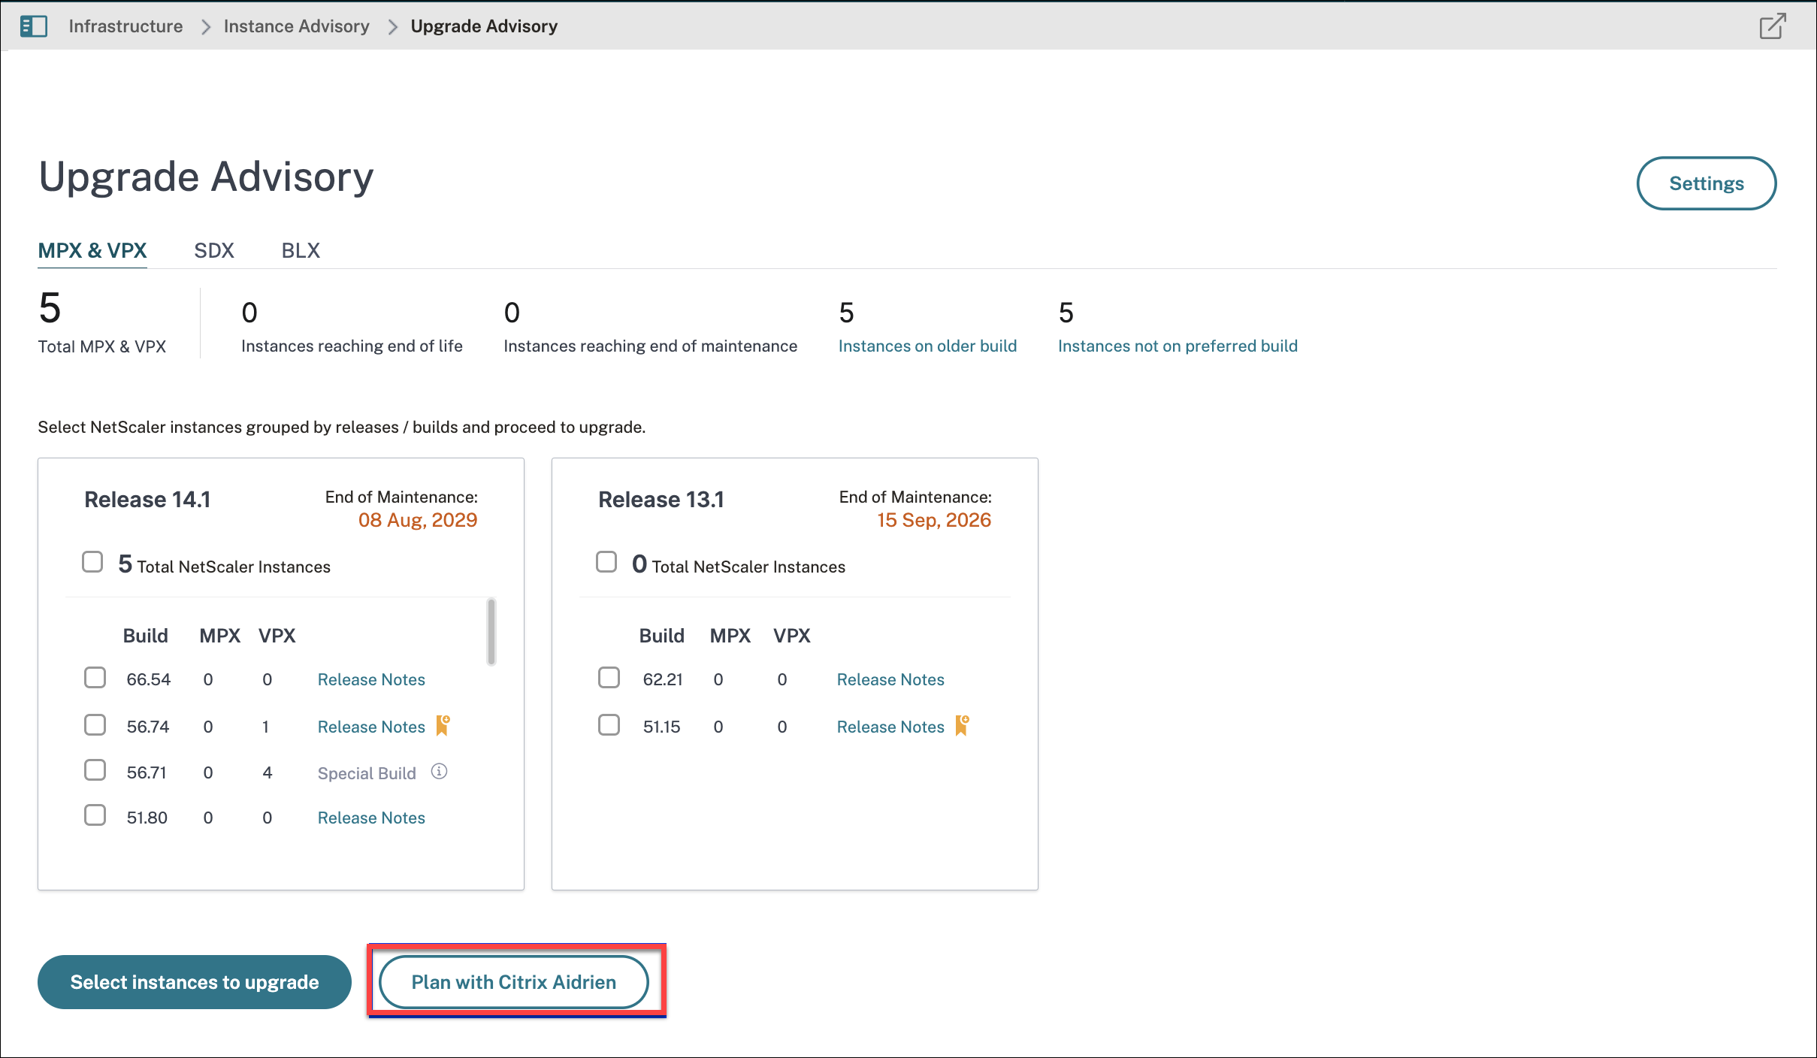The width and height of the screenshot is (1817, 1058).
Task: Switch to the SDX tab
Action: pyautogui.click(x=214, y=250)
